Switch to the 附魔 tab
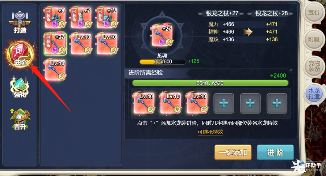This screenshot has height=176, width=326. pyautogui.click(x=314, y=39)
